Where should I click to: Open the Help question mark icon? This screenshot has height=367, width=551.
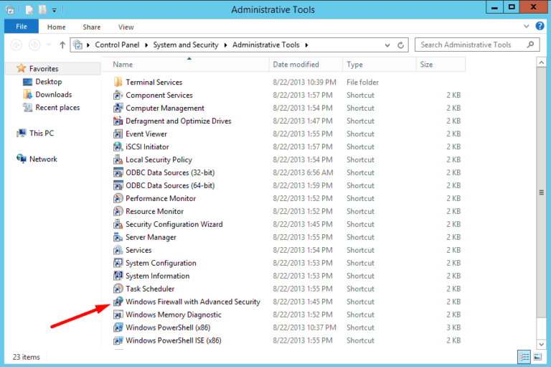point(540,26)
